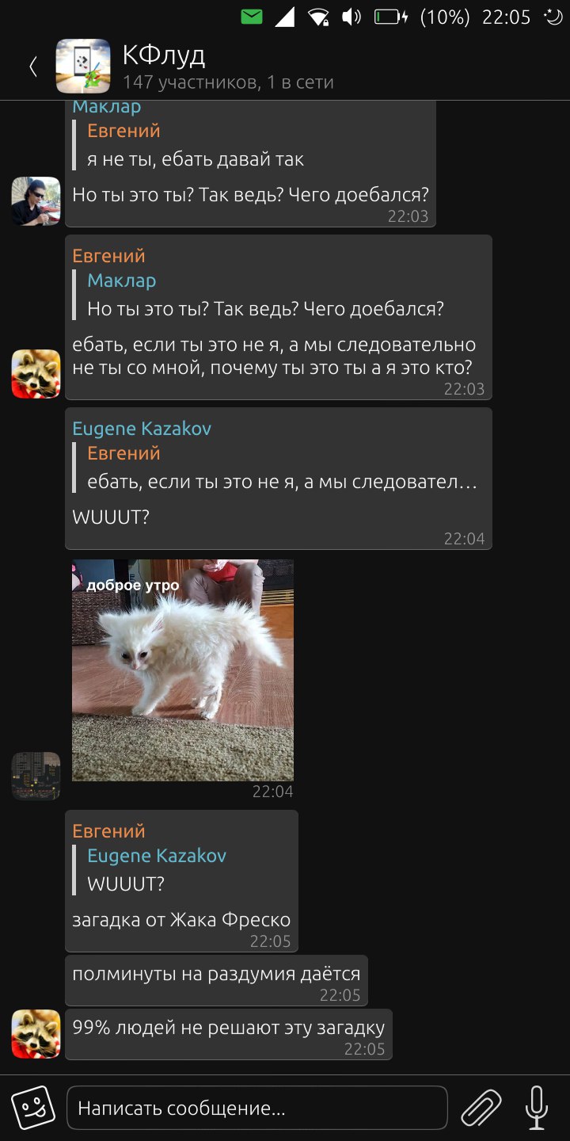Image resolution: width=570 pixels, height=1141 pixels.
Task: Focus the "Написать сообщение..." input field
Action: (257, 1108)
